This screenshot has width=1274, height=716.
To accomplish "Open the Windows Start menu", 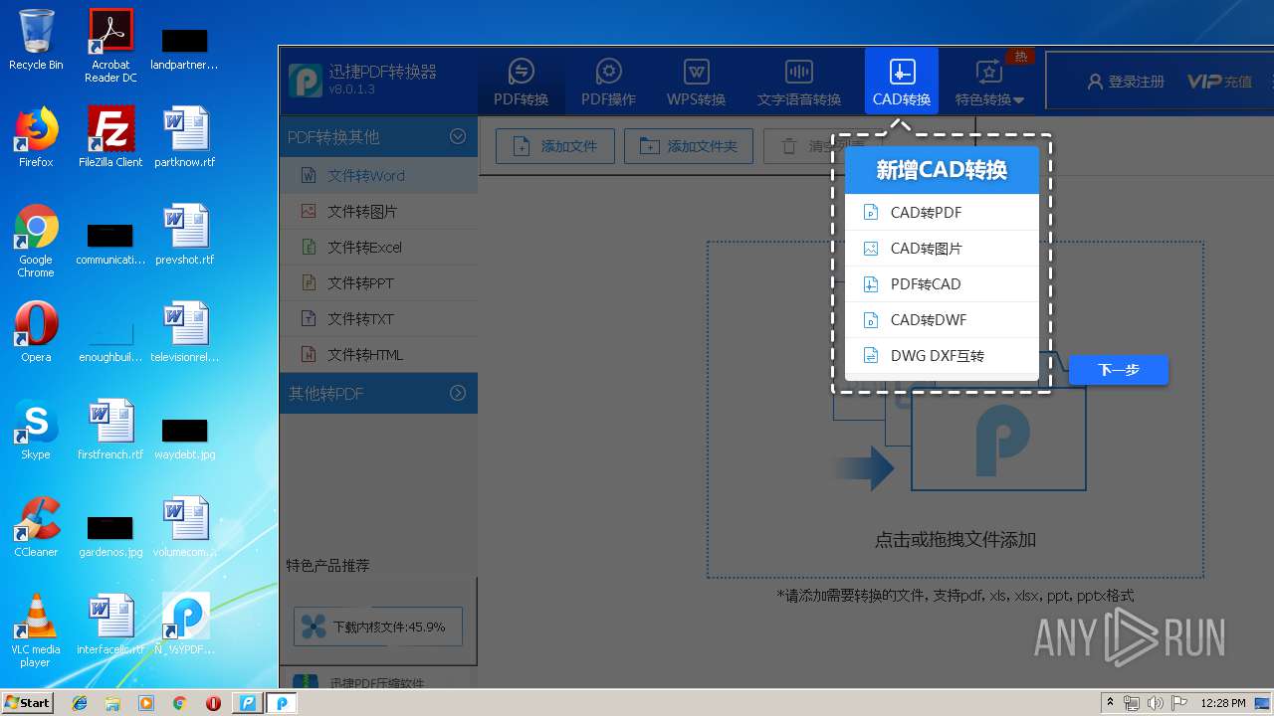I will [x=28, y=702].
